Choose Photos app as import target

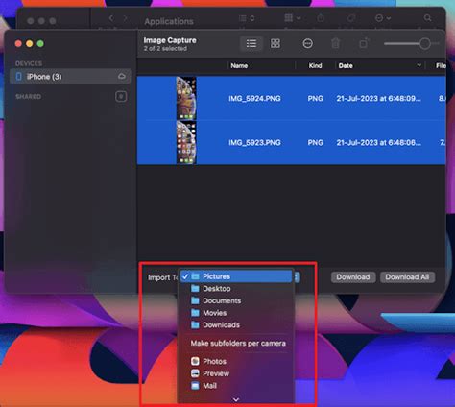(236, 361)
